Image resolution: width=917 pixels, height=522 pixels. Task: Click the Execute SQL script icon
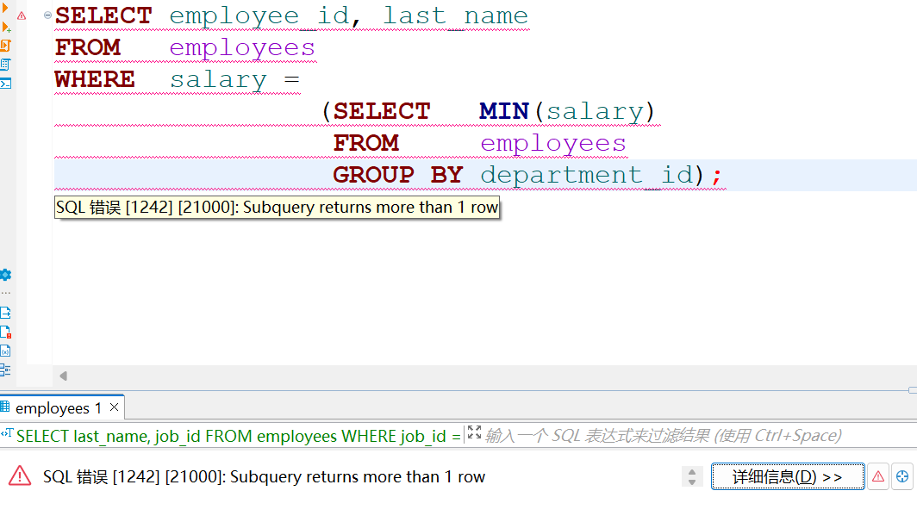[x=5, y=46]
